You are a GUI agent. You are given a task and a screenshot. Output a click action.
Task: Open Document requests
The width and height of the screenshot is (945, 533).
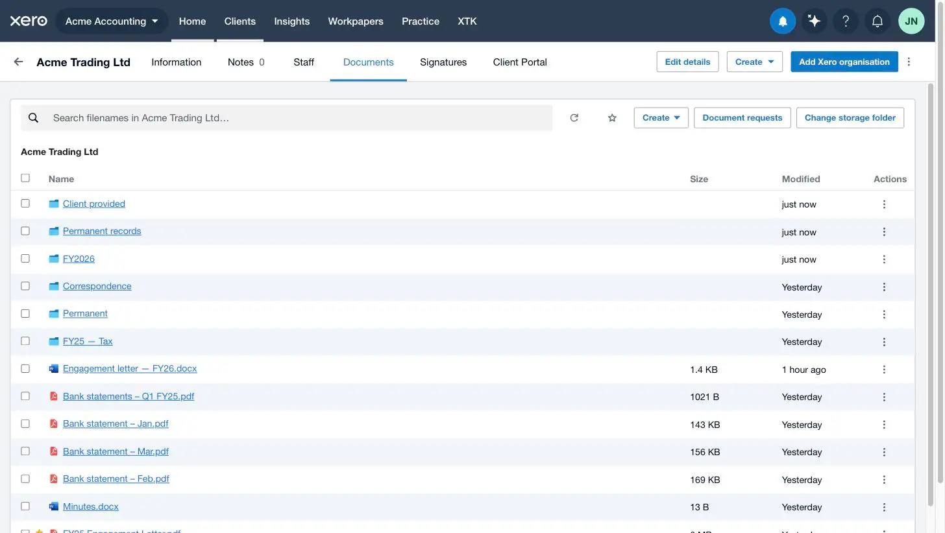click(x=742, y=117)
